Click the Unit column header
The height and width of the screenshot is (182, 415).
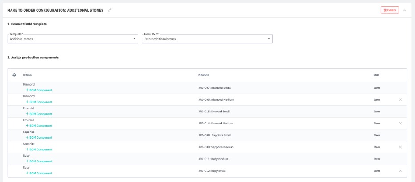point(376,75)
